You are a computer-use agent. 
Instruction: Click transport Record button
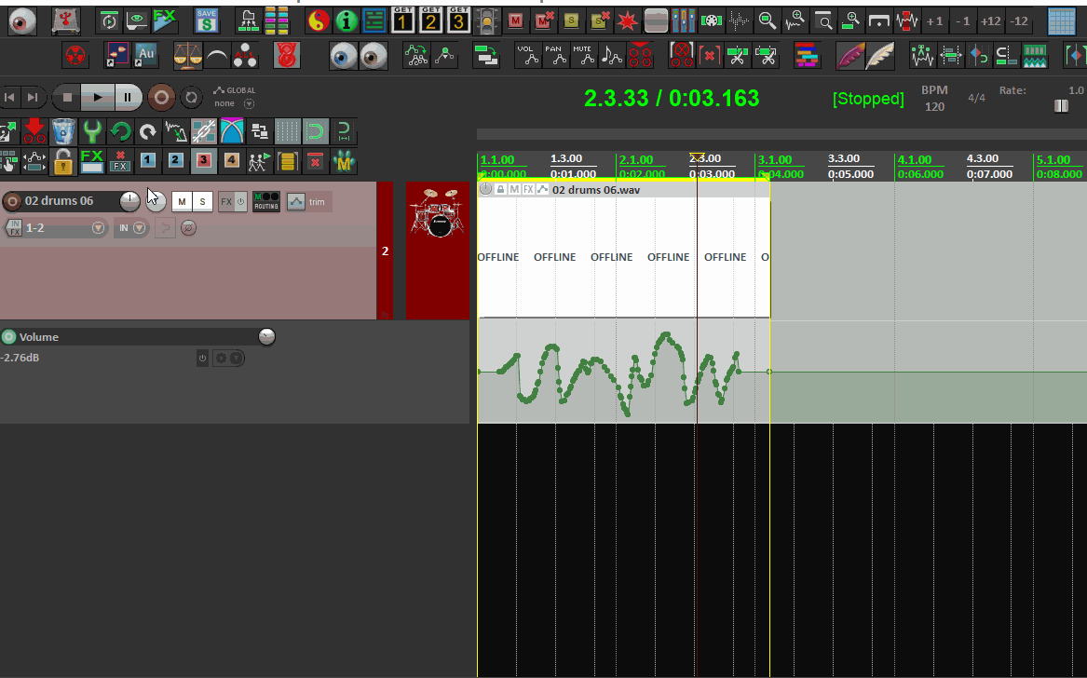point(161,98)
